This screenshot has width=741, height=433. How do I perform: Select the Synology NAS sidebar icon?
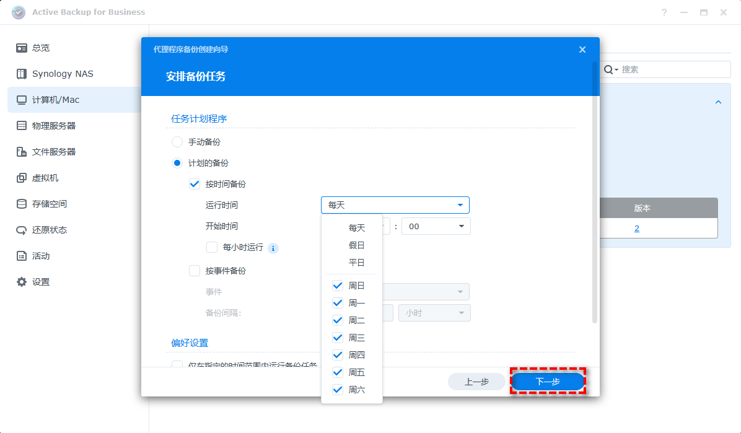coord(64,74)
